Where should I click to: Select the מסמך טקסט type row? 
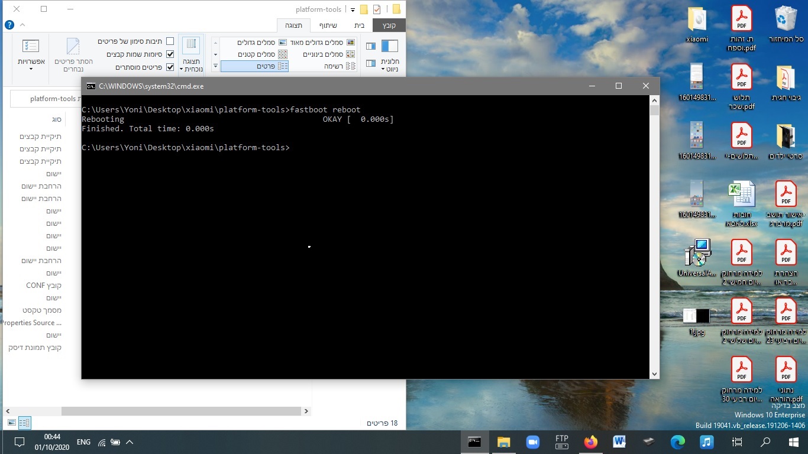point(42,310)
